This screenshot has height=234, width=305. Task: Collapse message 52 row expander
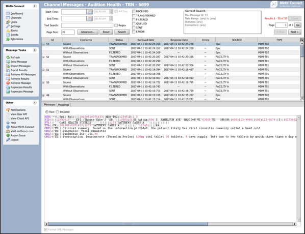click(x=43, y=57)
